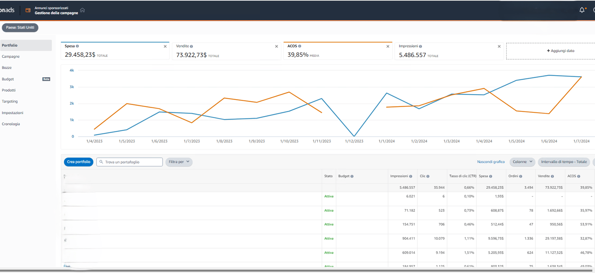Open Budget Beta in the sidebar
The height and width of the screenshot is (273, 595).
click(x=26, y=79)
